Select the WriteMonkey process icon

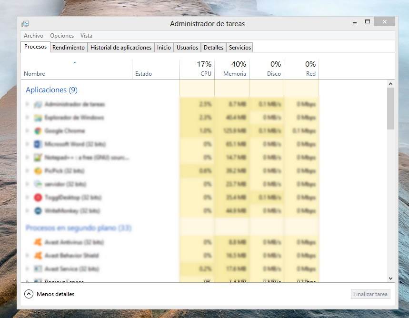click(x=38, y=211)
